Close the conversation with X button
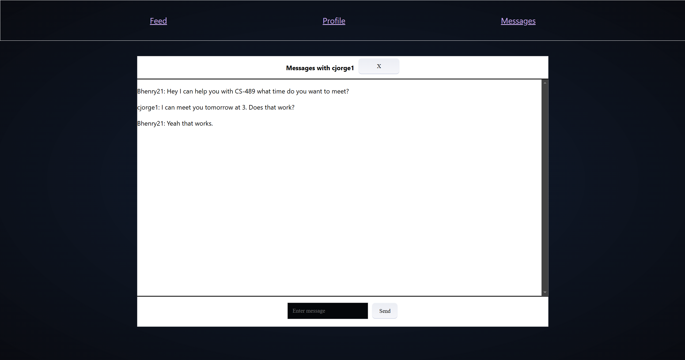The height and width of the screenshot is (360, 685). click(379, 66)
